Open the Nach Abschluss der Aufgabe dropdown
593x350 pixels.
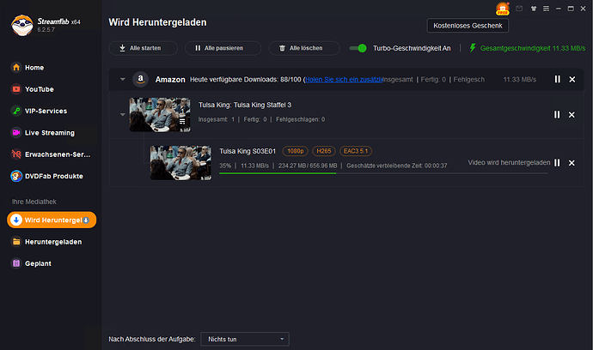(x=244, y=340)
